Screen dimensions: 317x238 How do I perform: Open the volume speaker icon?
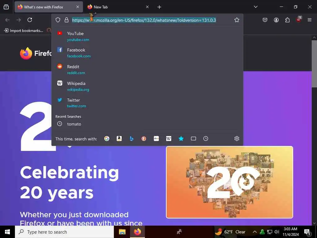pyautogui.click(x=277, y=232)
